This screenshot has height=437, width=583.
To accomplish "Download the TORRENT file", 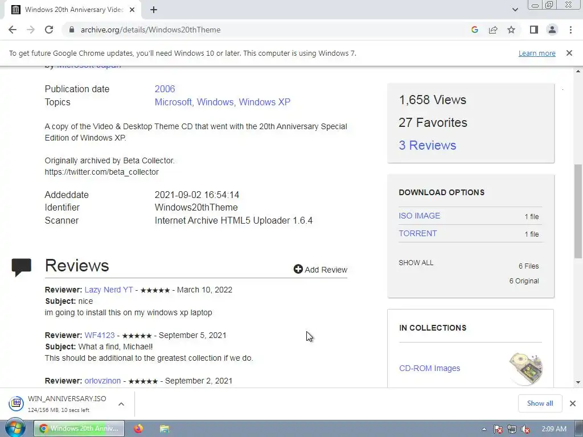I will tap(417, 233).
